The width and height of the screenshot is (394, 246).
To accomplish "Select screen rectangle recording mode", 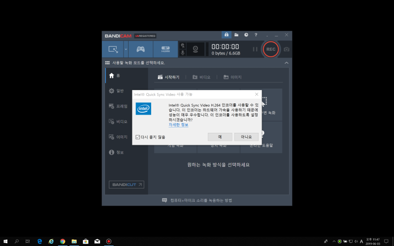I will coord(113,49).
